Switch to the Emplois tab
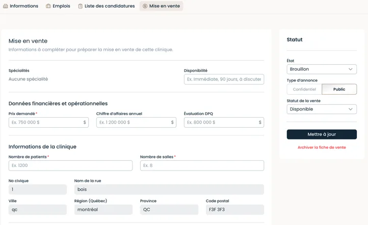The image size is (368, 225). (x=58, y=6)
